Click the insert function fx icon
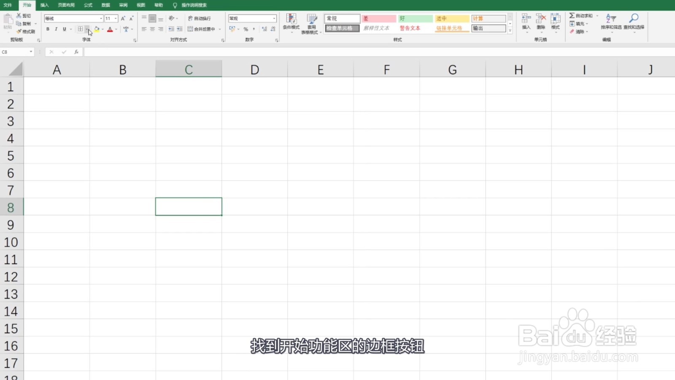This screenshot has height=380, width=675. click(76, 52)
